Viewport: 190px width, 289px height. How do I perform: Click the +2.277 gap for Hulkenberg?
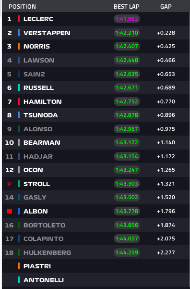166,252
